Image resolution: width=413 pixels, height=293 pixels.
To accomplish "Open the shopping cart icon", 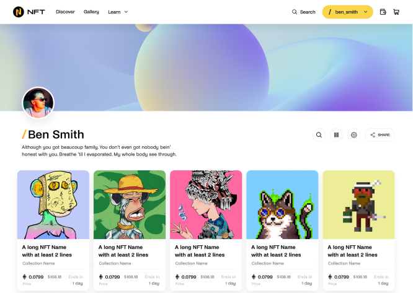I will pyautogui.click(x=396, y=12).
